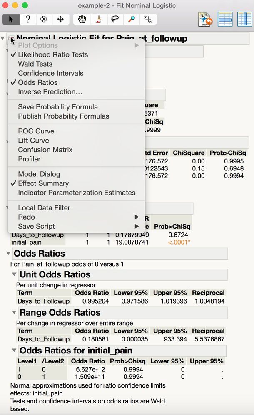Click Save Probability Formula

58,107
